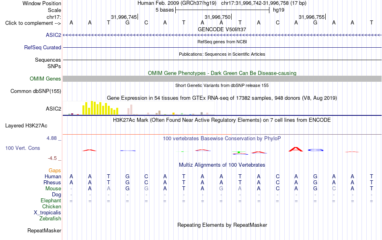The image size is (382, 240).
Task: Click the 4.88 PhyloP upper scale value
Action: point(51,138)
